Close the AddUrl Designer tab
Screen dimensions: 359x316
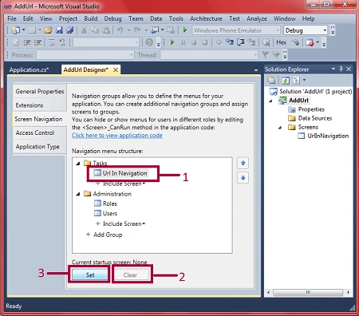[x=116, y=70]
